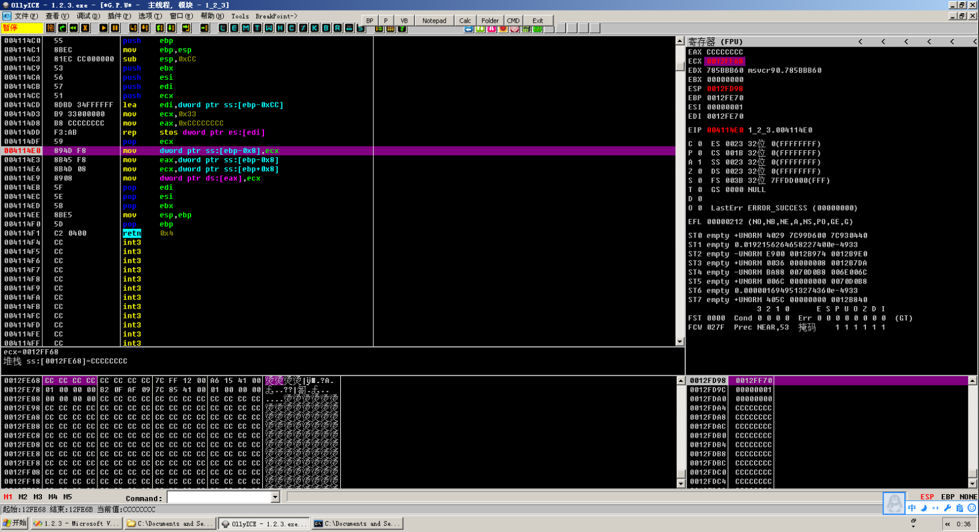Click the execute till return icon
979x532 pixels.
click(186, 28)
